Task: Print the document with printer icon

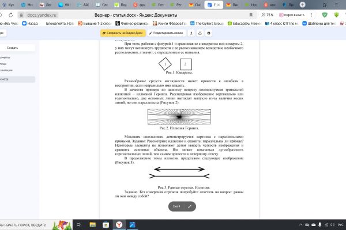Action: pyautogui.click(x=209, y=33)
